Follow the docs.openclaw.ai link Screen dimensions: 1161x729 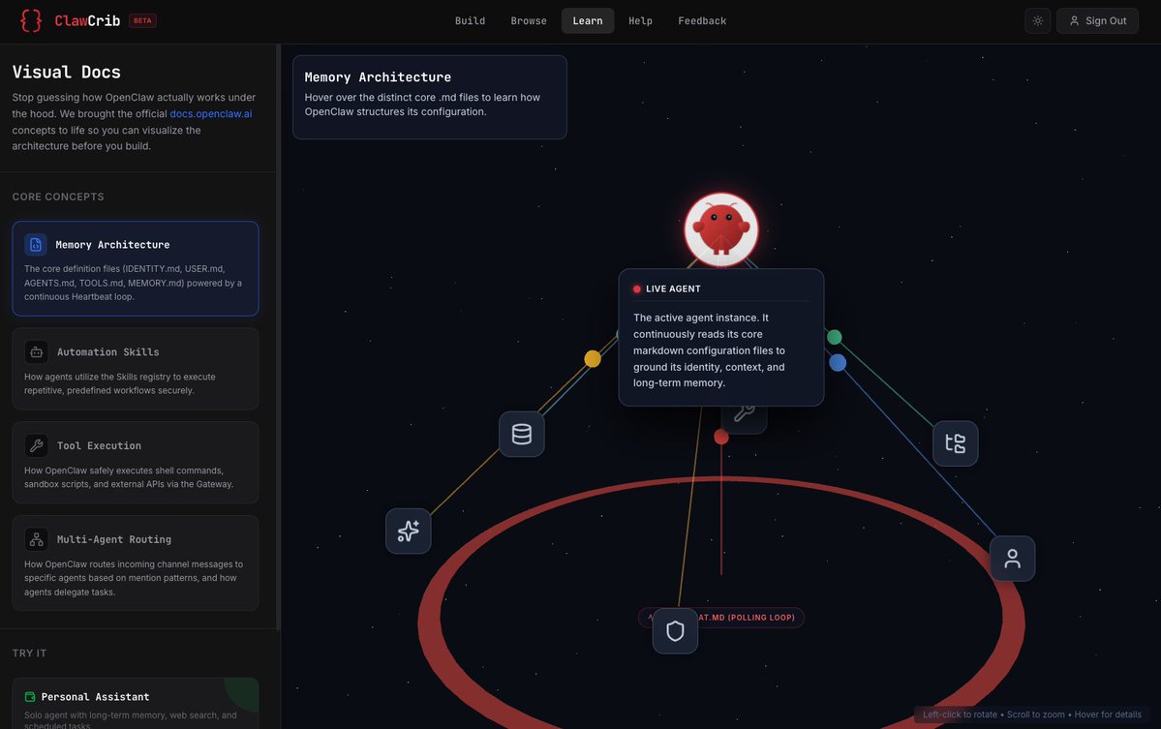coord(211,114)
